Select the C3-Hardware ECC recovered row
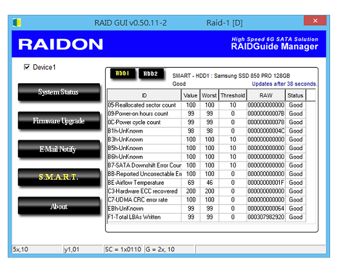 coord(206,191)
